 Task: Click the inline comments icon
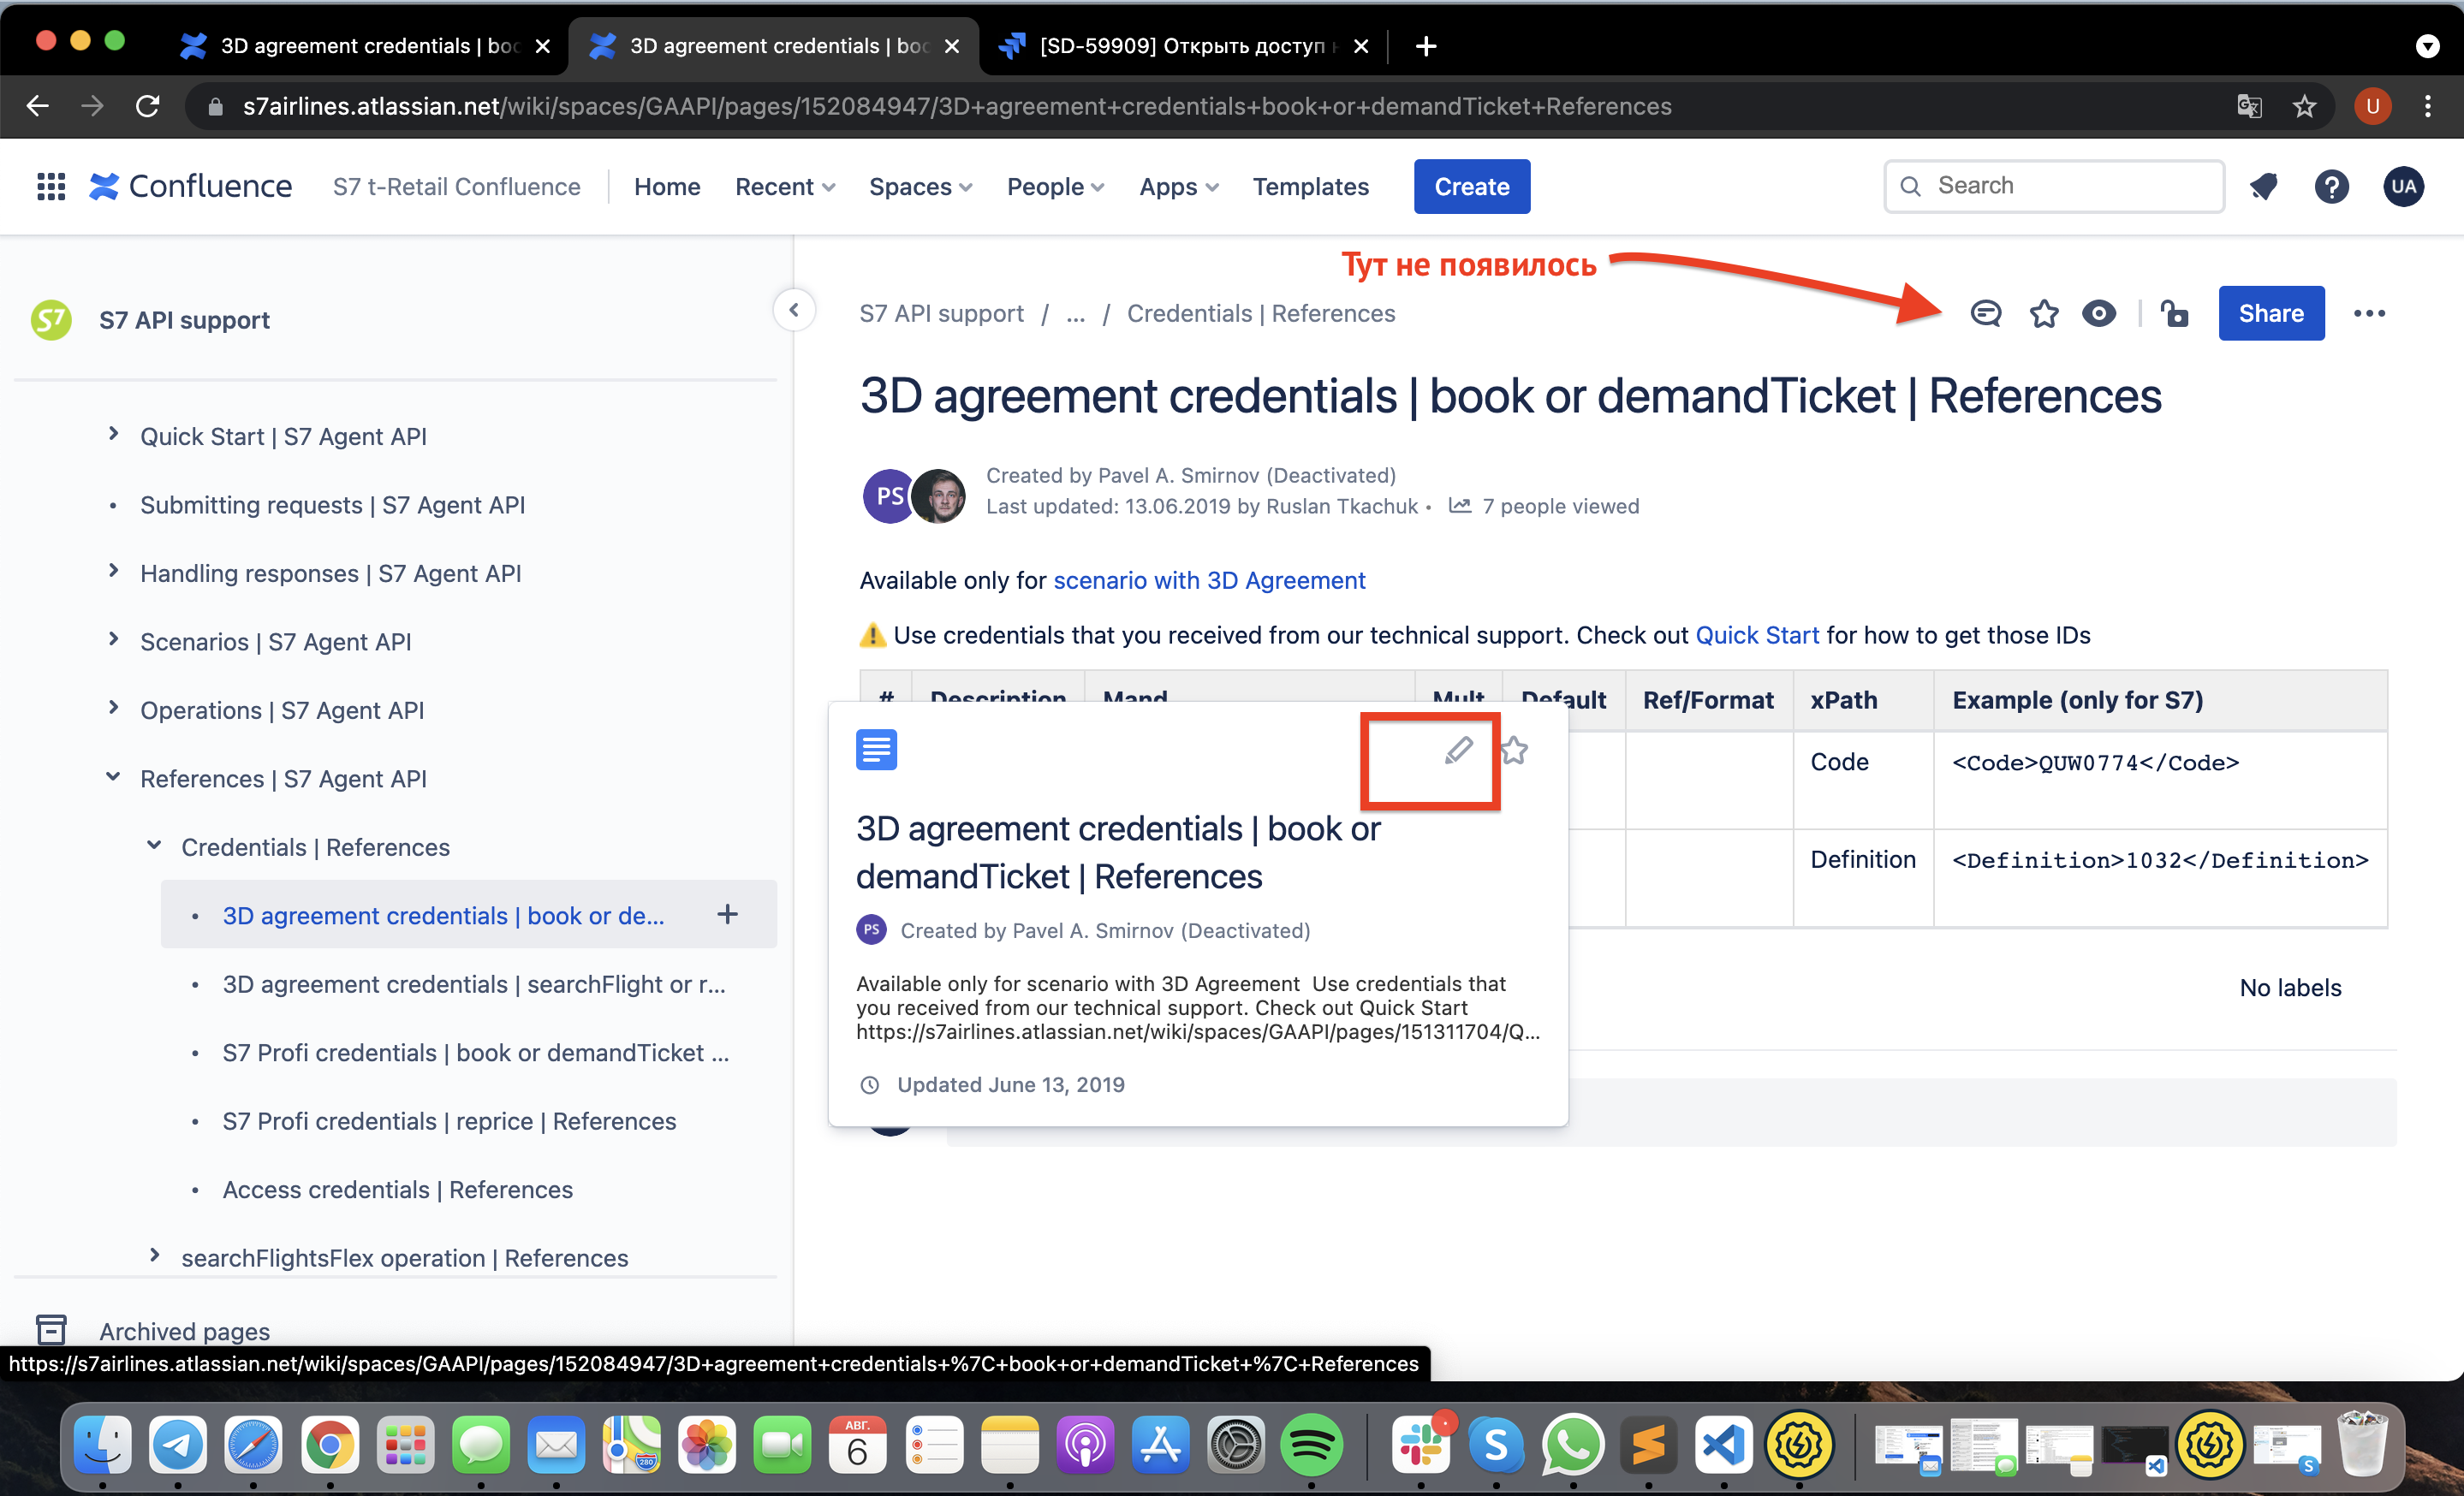tap(1985, 314)
